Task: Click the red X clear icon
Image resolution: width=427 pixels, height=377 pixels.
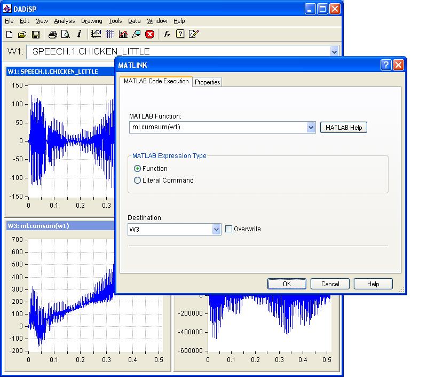Action: [150, 34]
